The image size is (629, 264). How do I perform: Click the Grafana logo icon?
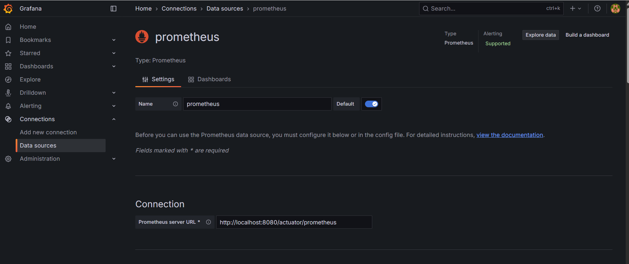[8, 9]
